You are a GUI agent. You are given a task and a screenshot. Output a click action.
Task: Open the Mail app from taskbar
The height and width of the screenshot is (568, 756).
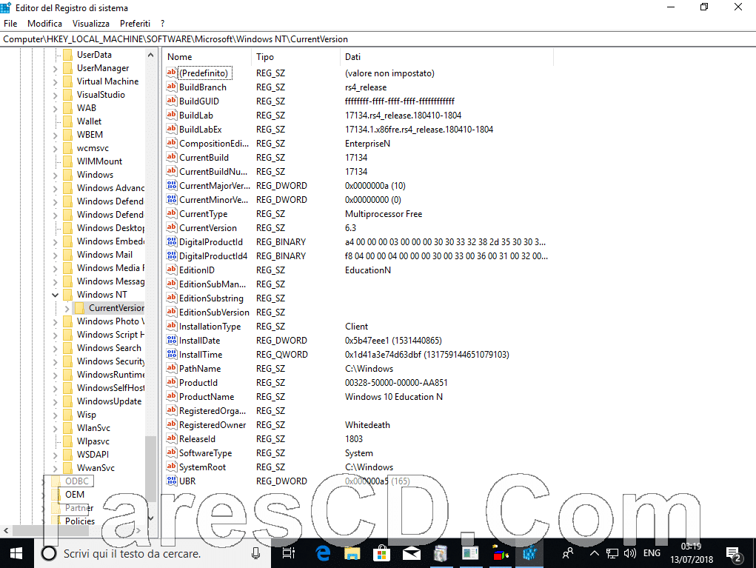[411, 553]
